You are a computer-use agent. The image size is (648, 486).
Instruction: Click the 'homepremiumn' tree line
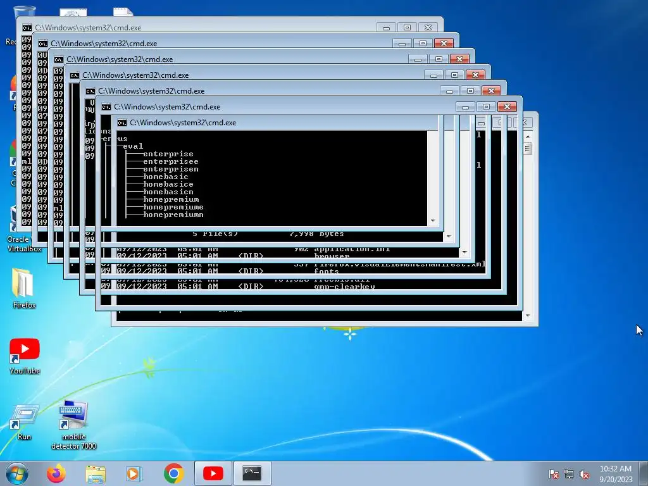point(173,215)
